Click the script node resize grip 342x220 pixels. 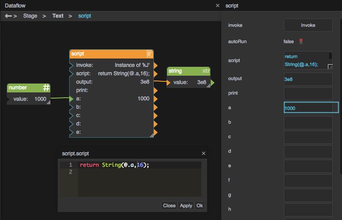tap(152, 136)
